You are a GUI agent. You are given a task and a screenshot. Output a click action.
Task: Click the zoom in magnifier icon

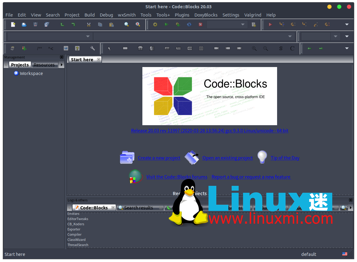point(254,48)
